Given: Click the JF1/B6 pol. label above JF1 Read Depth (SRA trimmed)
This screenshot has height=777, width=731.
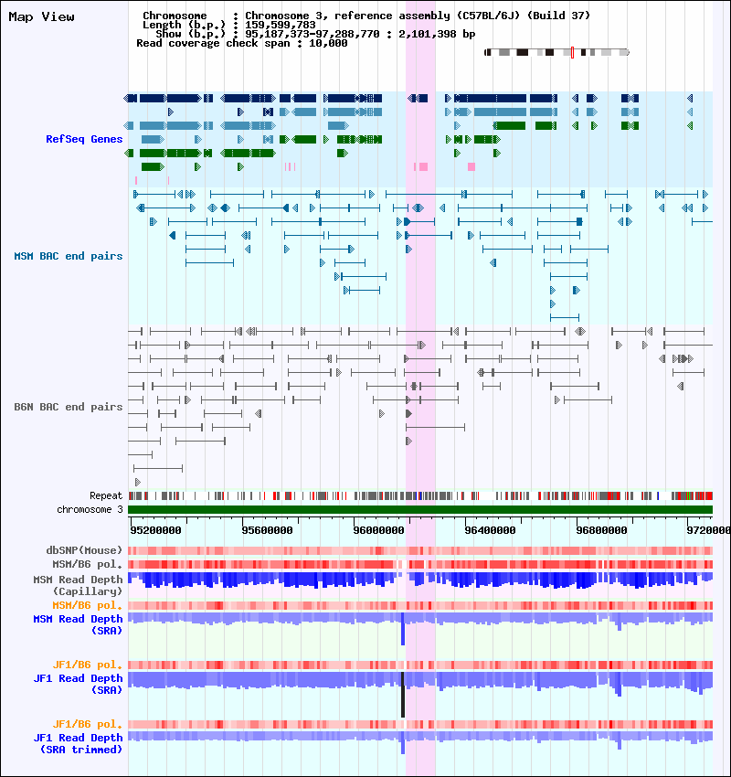Looking at the screenshot, I should click(87, 725).
